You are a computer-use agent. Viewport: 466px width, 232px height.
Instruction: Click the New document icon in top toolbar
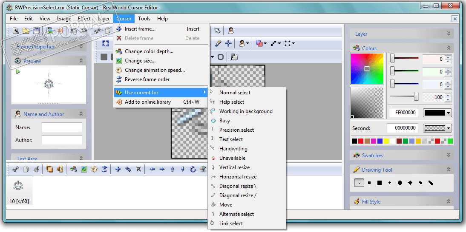(16, 31)
